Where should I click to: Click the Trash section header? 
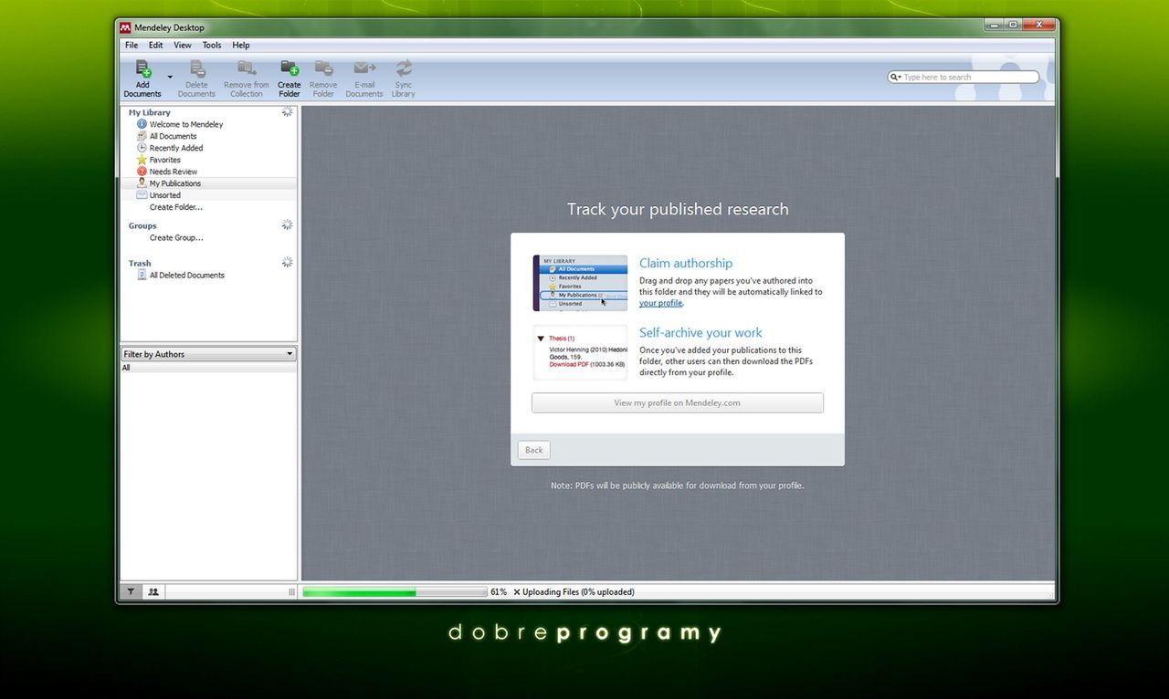(140, 263)
